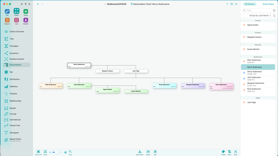Toggle the sidebar panel layout icon
Image resolution: width=278 pixels, height=156 pixels.
236,4
